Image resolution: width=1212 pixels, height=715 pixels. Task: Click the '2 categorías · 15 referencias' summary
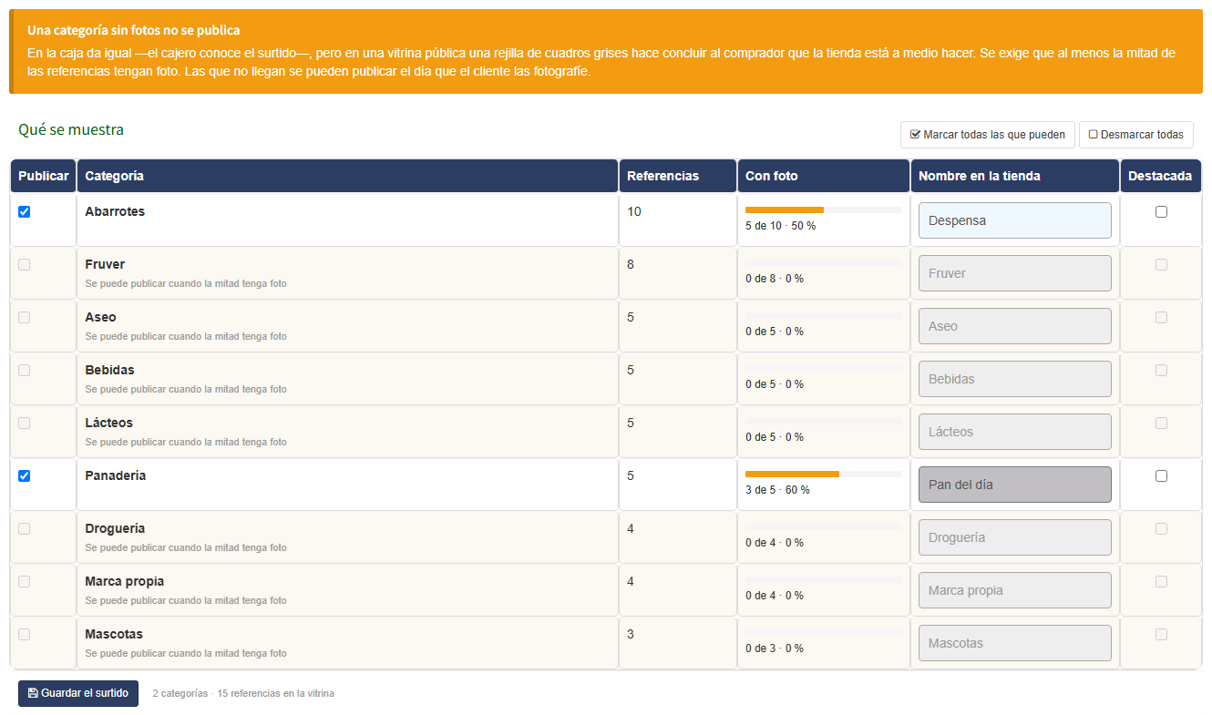pyautogui.click(x=243, y=693)
